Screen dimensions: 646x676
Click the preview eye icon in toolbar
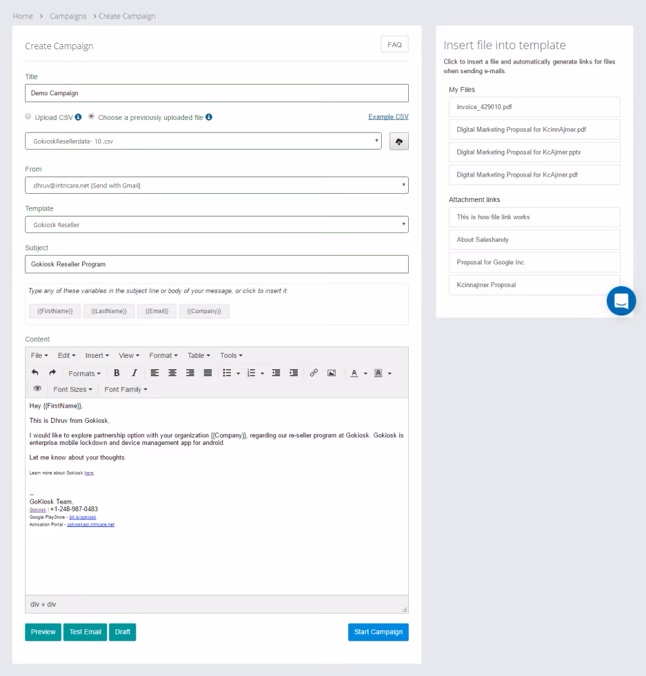pos(37,389)
